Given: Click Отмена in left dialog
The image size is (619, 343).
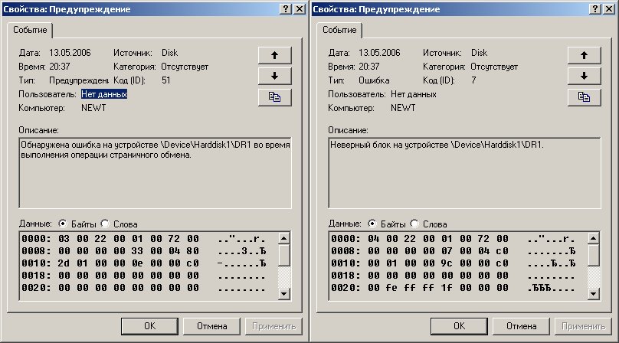Looking at the screenshot, I should pos(211,326).
